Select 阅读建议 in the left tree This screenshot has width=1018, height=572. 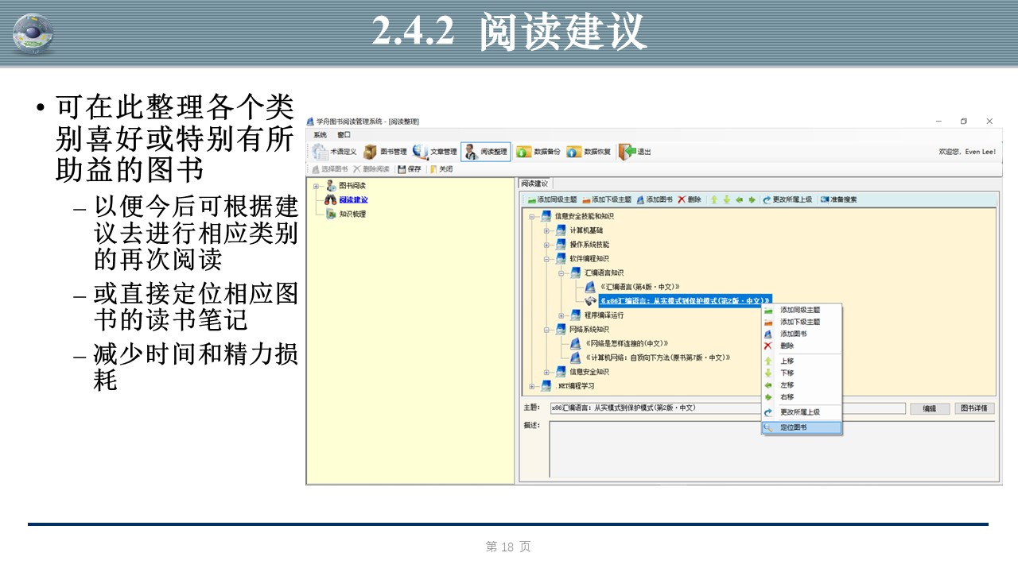coord(353,199)
